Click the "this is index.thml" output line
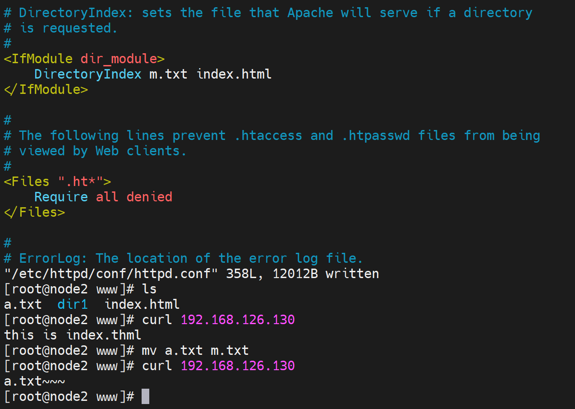This screenshot has height=409, width=575. [73, 335]
